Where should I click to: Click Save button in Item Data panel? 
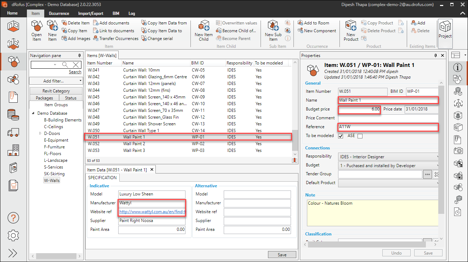[282, 255]
